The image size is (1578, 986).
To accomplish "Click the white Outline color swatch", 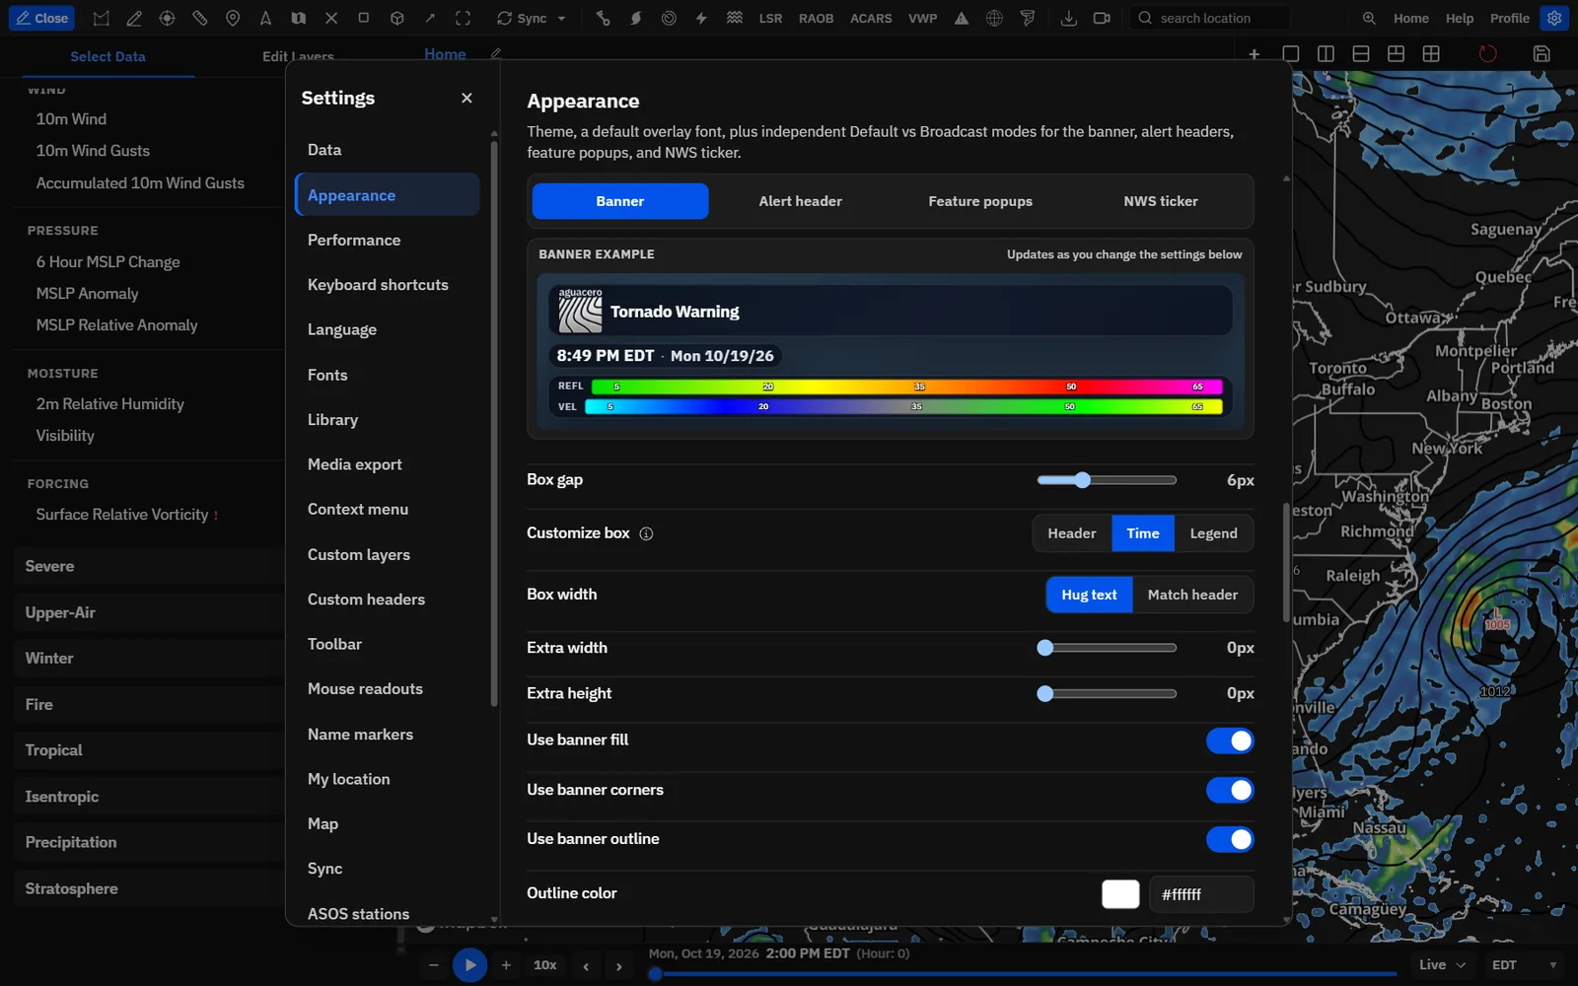I will click(x=1120, y=894).
